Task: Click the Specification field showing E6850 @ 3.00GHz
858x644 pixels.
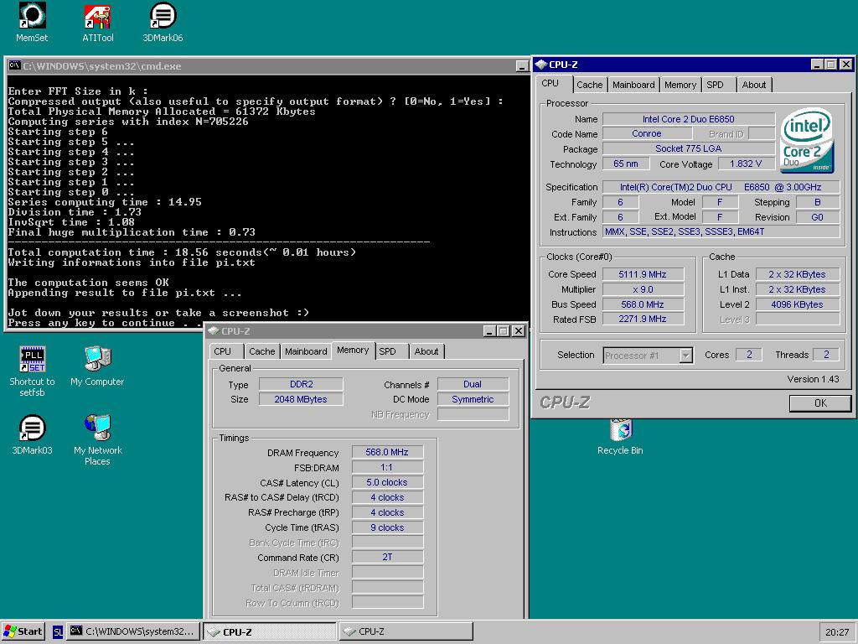Action: (721, 187)
